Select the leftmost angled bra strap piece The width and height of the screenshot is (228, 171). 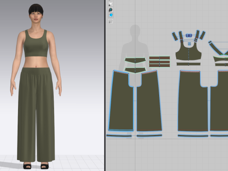point(175,37)
